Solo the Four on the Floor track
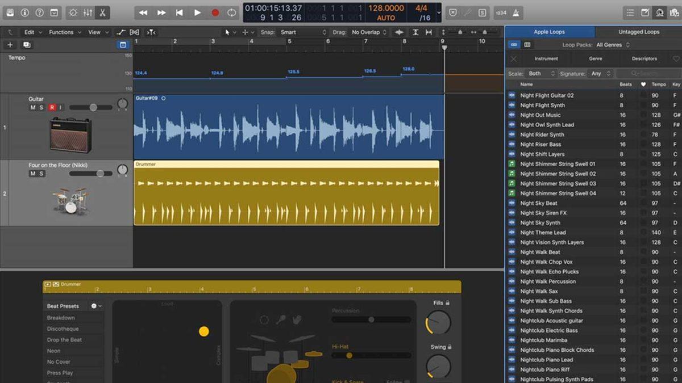Viewport: 682px width, 383px height. (41, 174)
